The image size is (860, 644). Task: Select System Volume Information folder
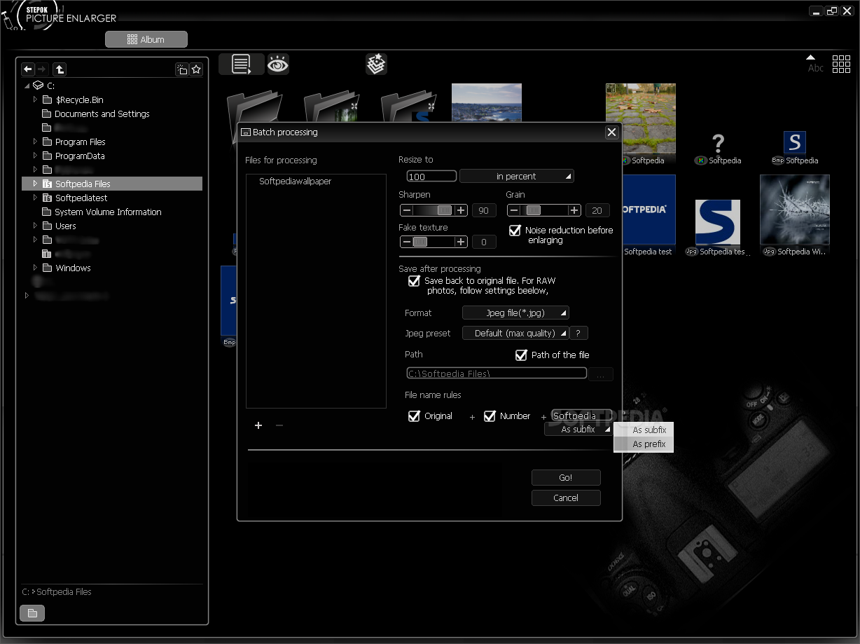pos(108,212)
